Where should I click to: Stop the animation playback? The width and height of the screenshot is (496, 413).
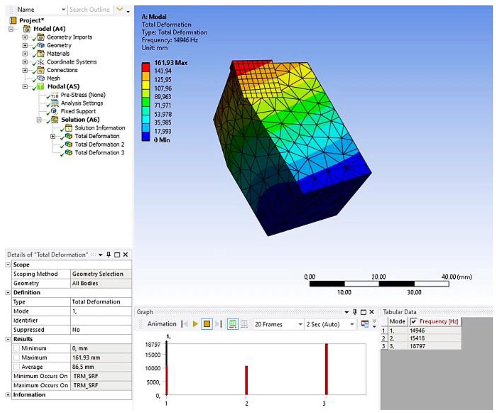coord(207,324)
